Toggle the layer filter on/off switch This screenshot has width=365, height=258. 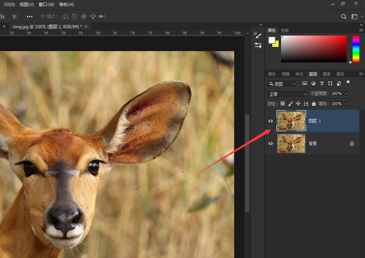pyautogui.click(x=348, y=83)
